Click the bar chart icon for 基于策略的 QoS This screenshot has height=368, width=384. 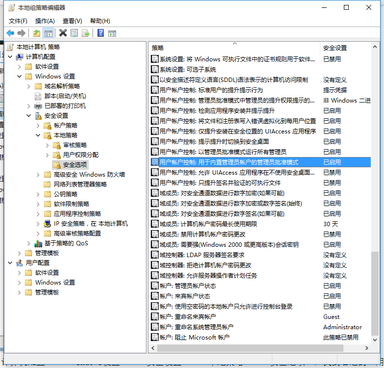pos(38,243)
